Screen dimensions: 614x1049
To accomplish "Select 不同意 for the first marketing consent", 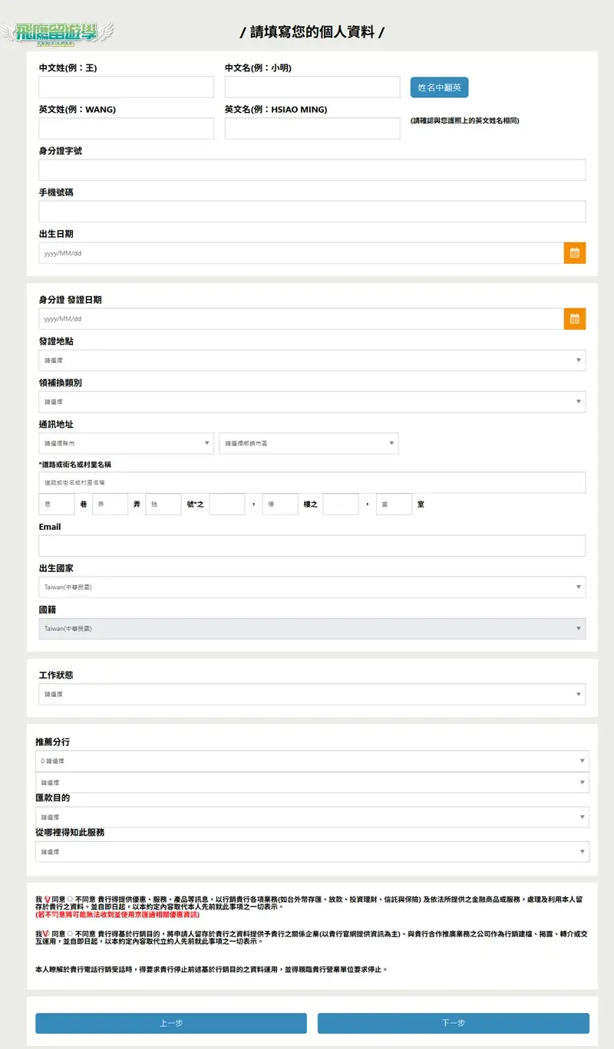I will tap(70, 896).
